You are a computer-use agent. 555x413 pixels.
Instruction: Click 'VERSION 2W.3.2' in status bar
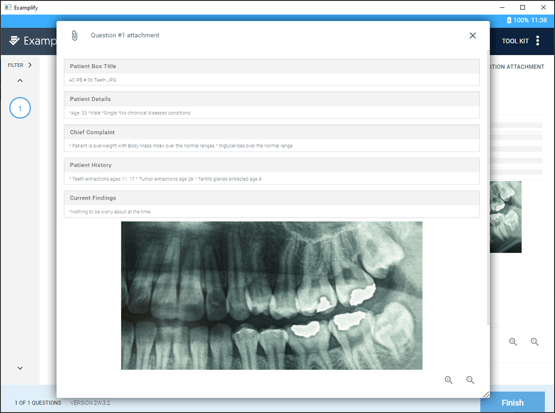tap(90, 403)
